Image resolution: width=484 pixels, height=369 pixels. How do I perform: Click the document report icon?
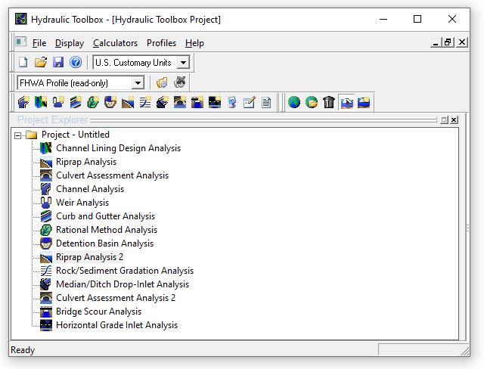(x=266, y=102)
